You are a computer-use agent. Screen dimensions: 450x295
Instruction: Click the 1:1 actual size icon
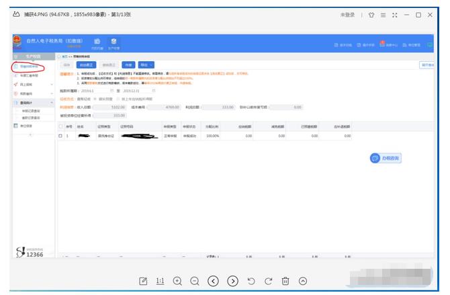(161, 281)
